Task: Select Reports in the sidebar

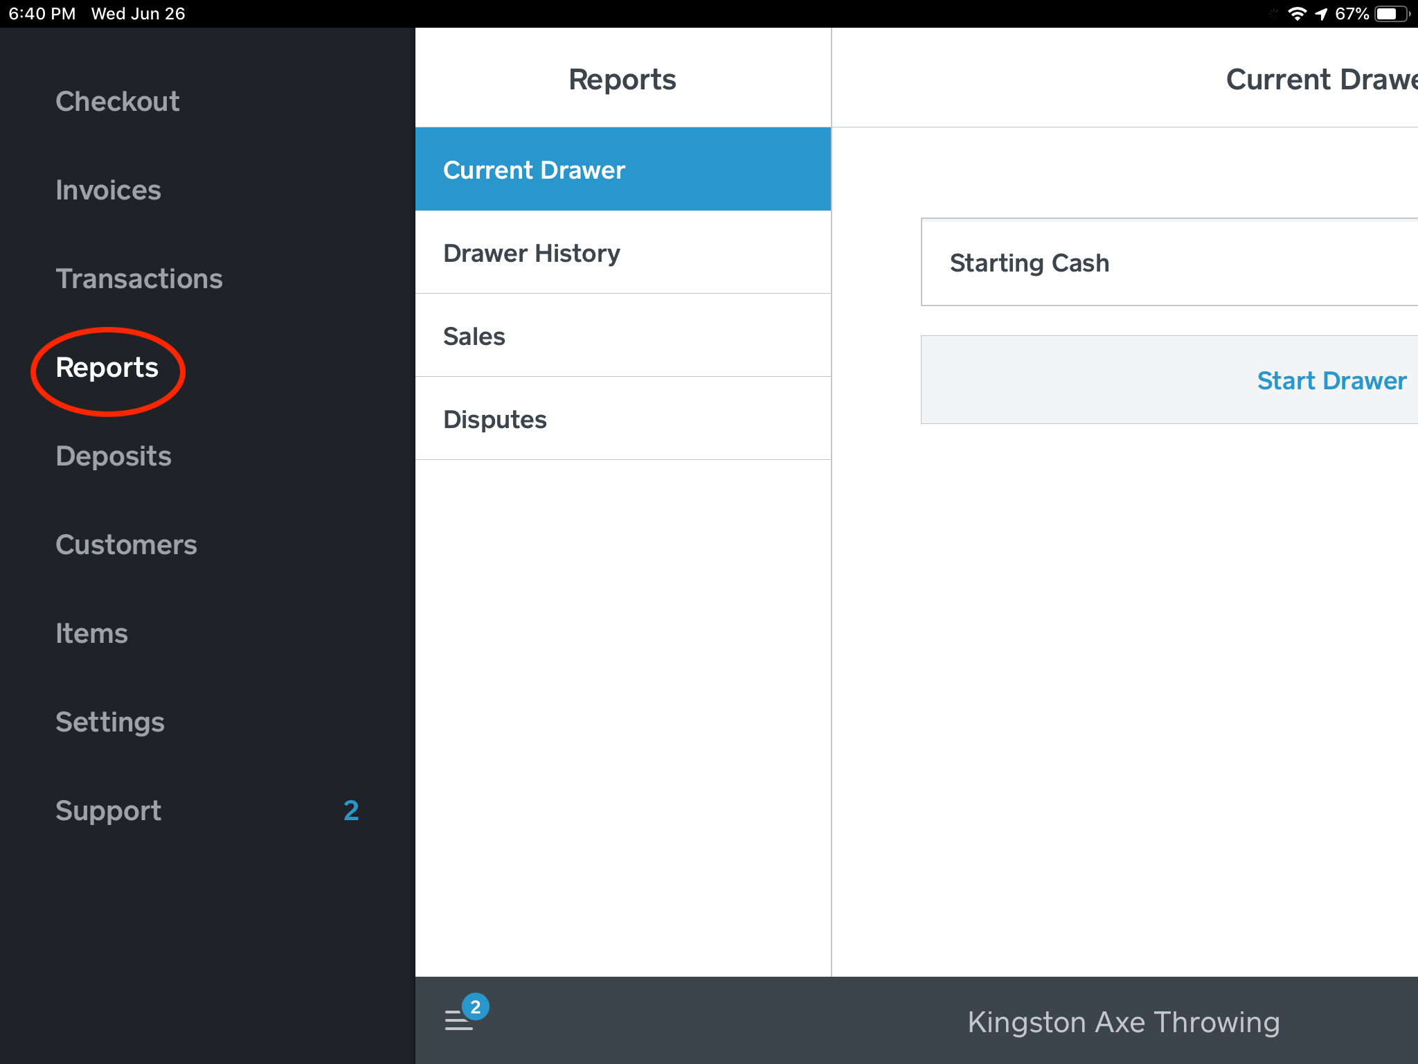Action: (107, 368)
